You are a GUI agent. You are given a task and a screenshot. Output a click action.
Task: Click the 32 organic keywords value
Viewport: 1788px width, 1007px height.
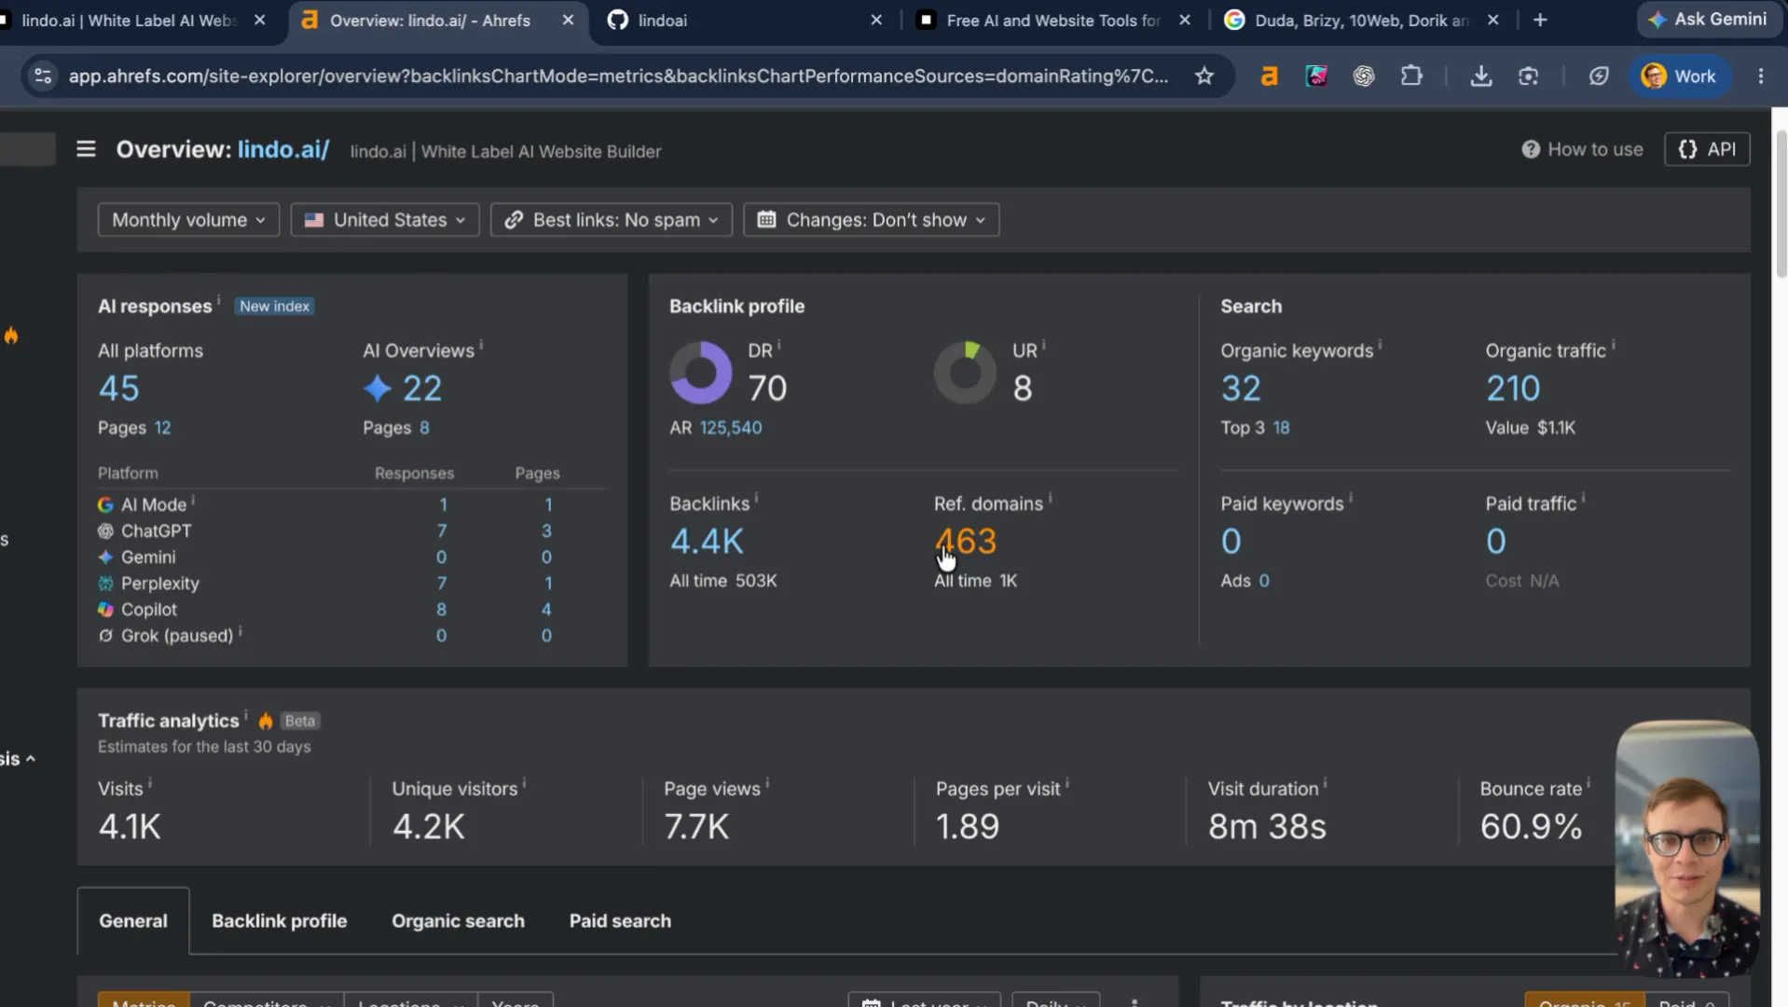point(1241,389)
